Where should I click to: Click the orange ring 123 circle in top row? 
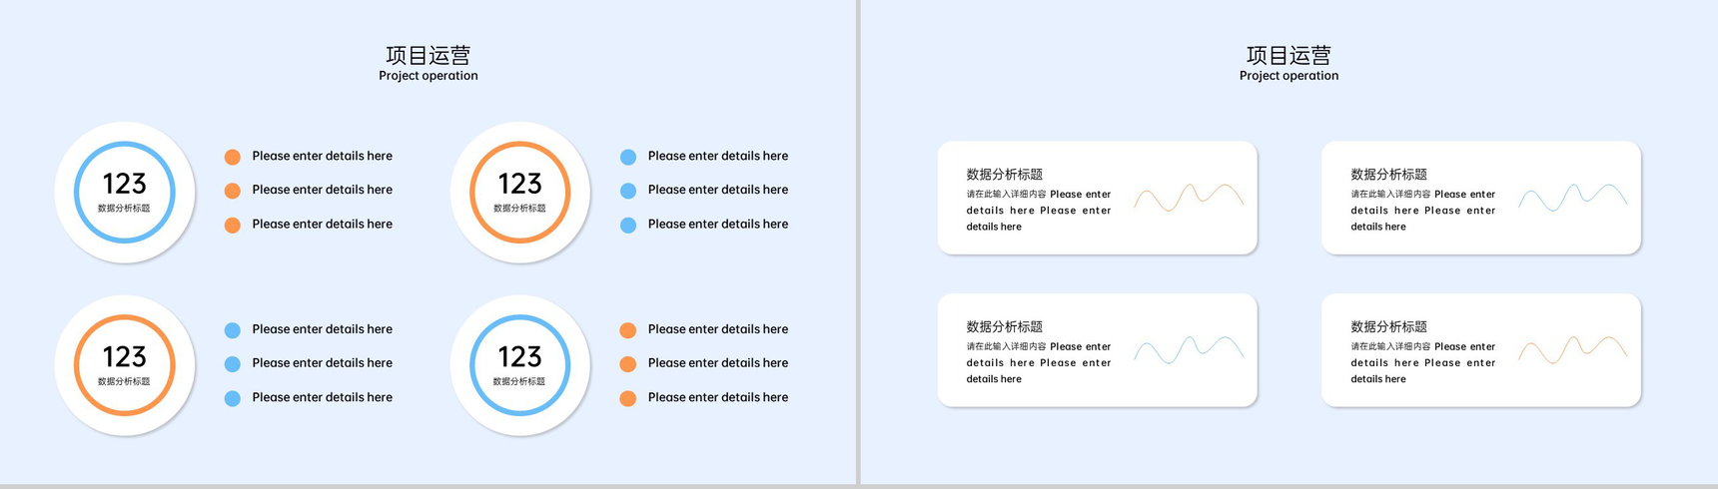520,193
